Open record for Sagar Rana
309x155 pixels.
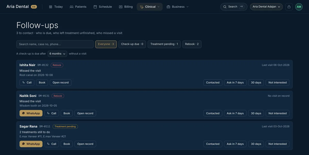coord(85,144)
